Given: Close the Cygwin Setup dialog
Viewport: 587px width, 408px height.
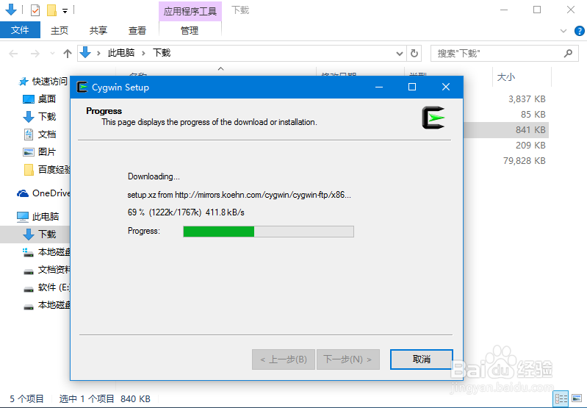Looking at the screenshot, I should (445, 87).
